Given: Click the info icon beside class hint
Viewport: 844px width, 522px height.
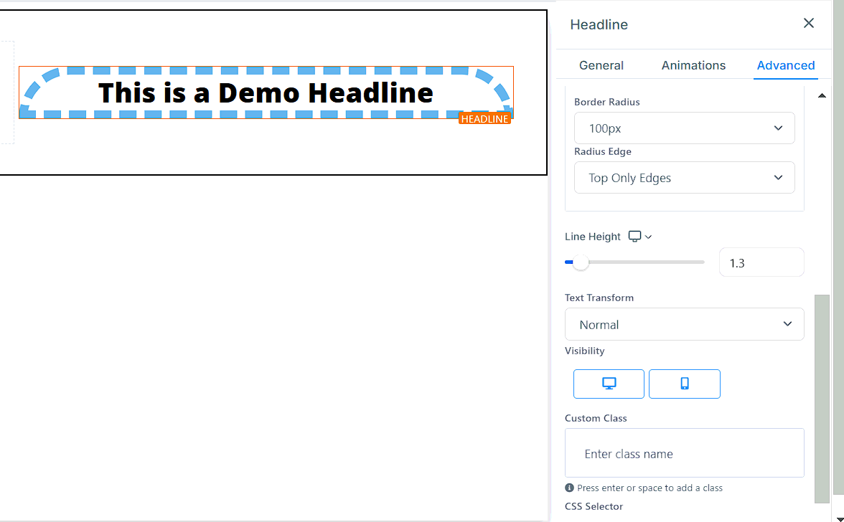Looking at the screenshot, I should tap(570, 488).
